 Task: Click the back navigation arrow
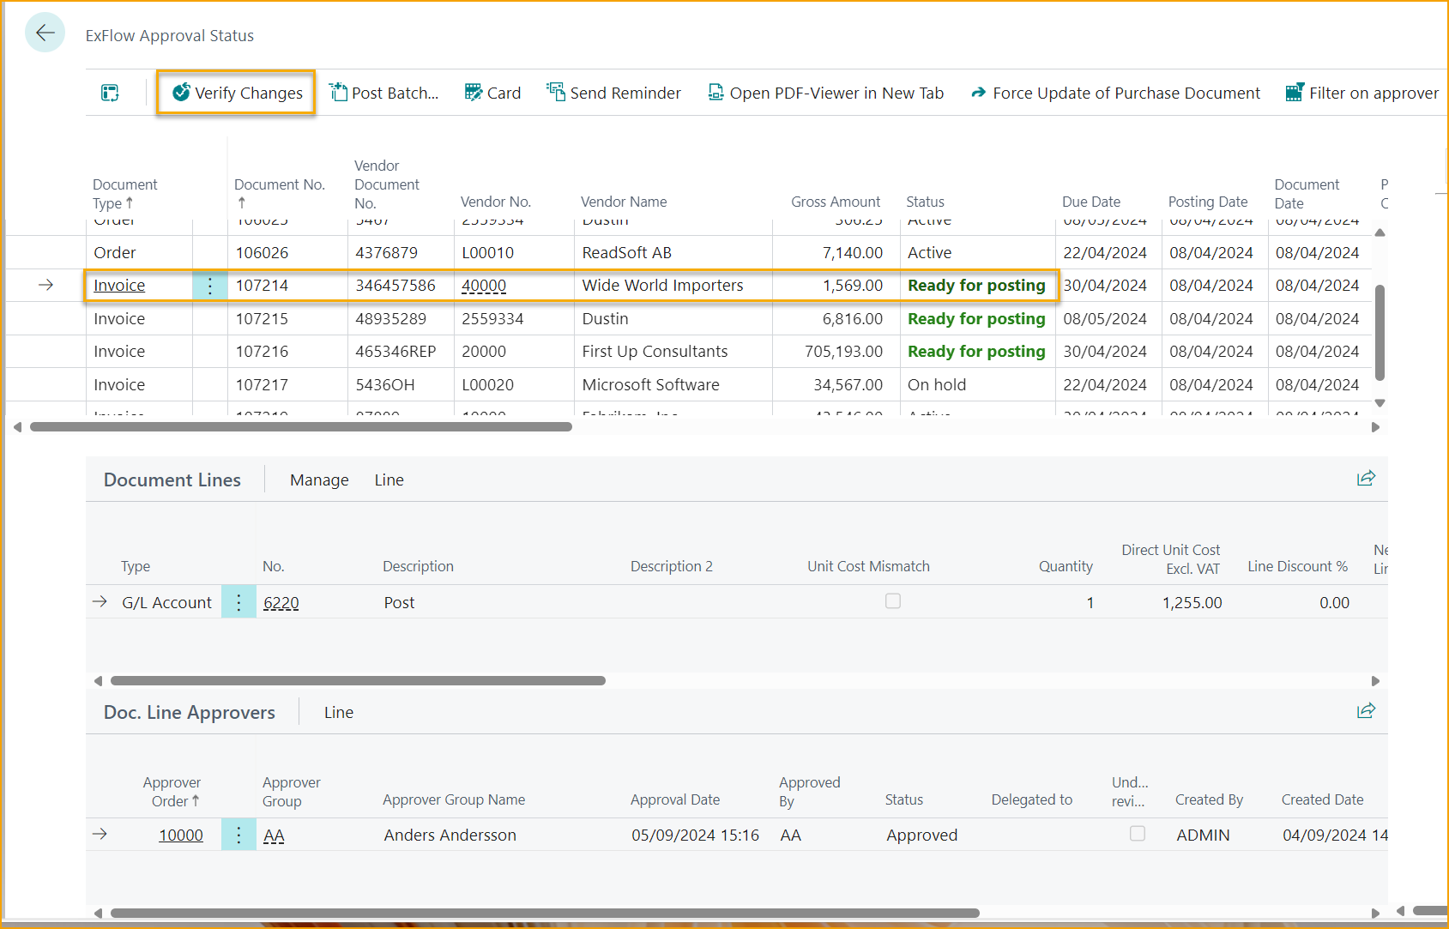pyautogui.click(x=45, y=33)
